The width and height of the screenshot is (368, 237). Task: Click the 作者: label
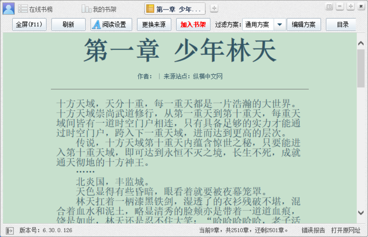click(144, 76)
